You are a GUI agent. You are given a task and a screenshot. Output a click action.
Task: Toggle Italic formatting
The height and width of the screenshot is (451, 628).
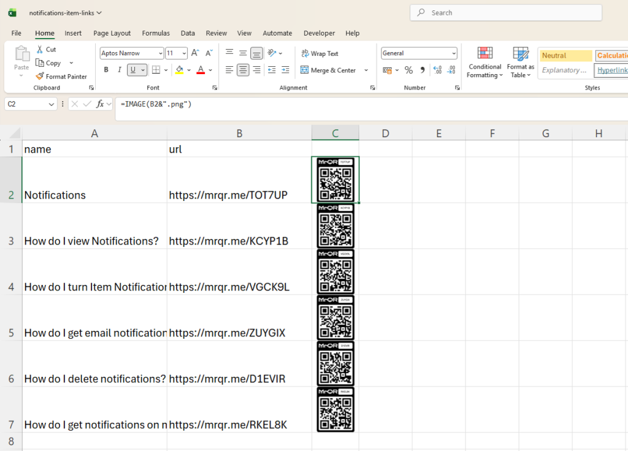pyautogui.click(x=120, y=70)
